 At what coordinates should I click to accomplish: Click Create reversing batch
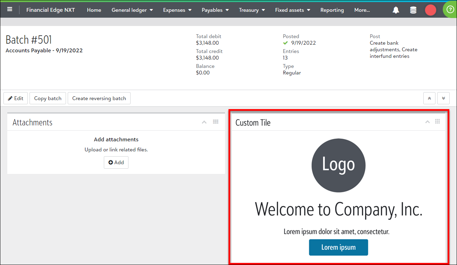pyautogui.click(x=99, y=98)
